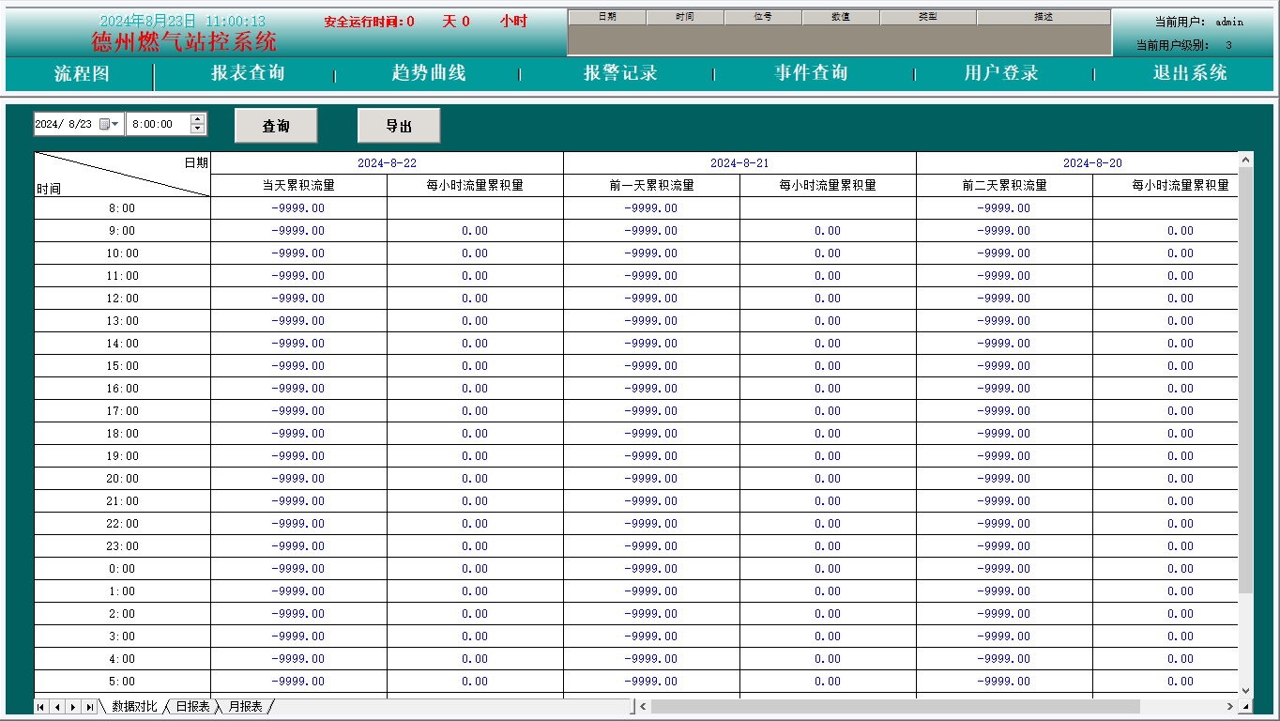This screenshot has height=721, width=1280.
Task: Jump to last sheet tab arrow
Action: point(89,707)
